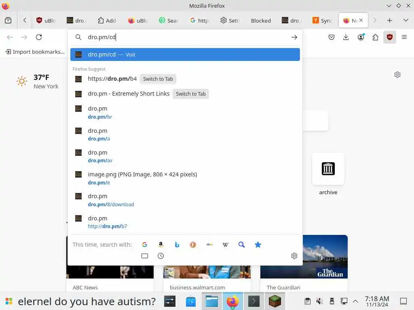Expand hidden system tray icons arrow
The height and width of the screenshot is (310, 414).
point(355,301)
